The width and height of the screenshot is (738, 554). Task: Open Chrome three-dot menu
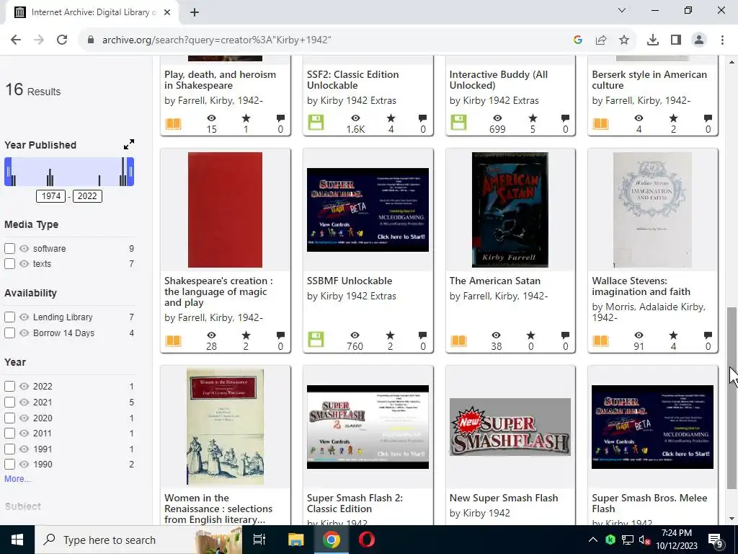tap(722, 40)
